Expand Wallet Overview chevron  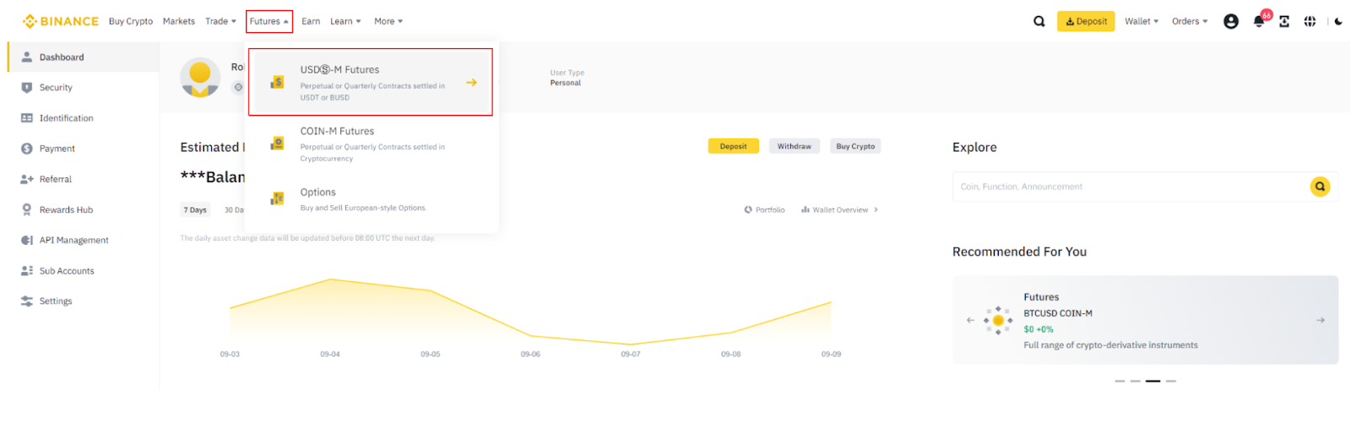point(876,209)
